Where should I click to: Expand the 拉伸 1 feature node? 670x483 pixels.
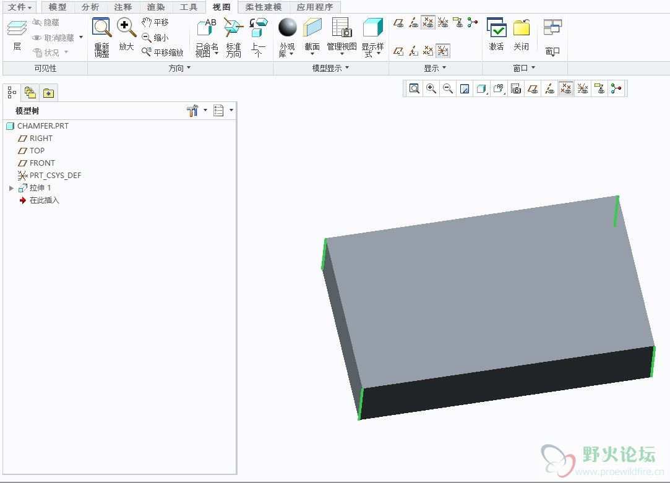click(x=11, y=188)
